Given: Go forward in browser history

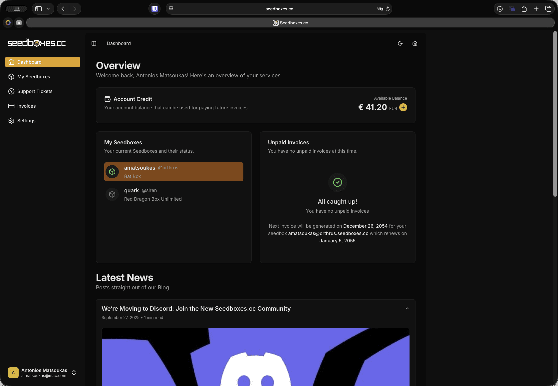Looking at the screenshot, I should tap(75, 9).
